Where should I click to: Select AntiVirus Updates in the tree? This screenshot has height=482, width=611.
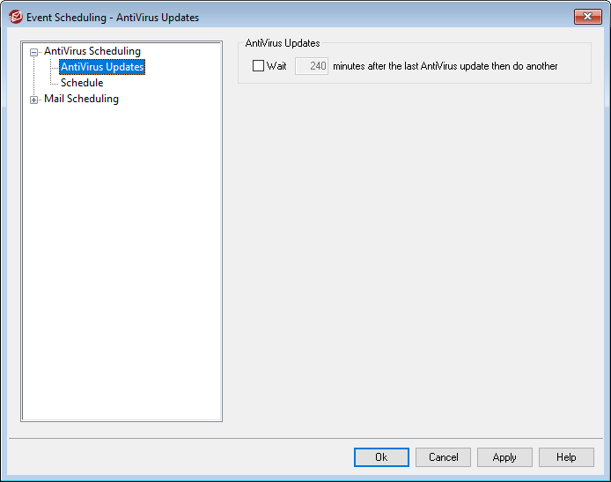click(102, 67)
